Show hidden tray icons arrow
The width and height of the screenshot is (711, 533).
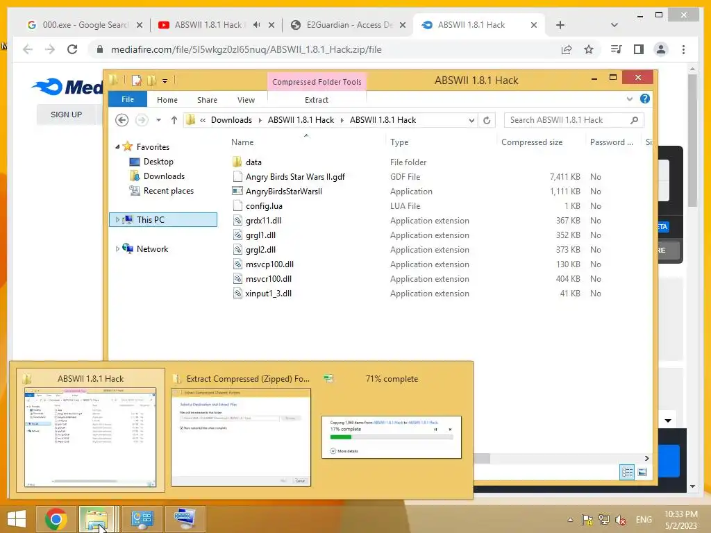pyautogui.click(x=570, y=520)
